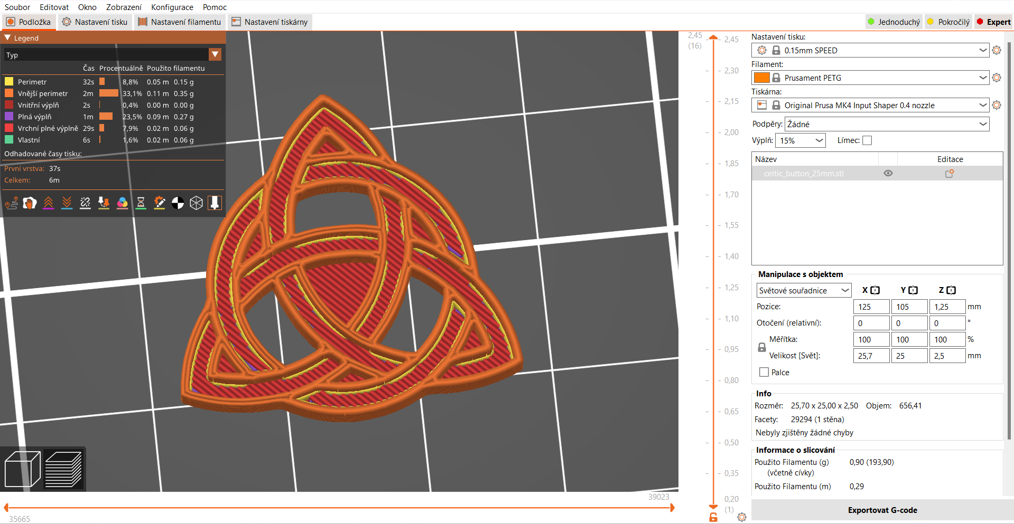Switch to Nastavení filamentu tab

[x=180, y=22]
